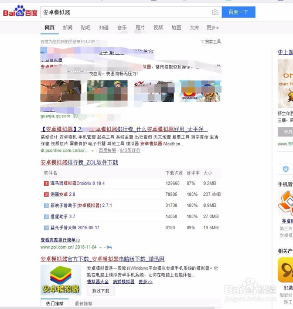293x309 pixels.
Task: Select the 热门推荐 tab
Action: coord(54,304)
